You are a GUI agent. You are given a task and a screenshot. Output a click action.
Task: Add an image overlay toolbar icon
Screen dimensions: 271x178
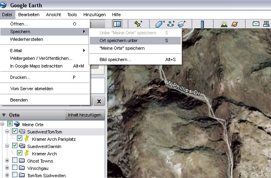point(181,24)
